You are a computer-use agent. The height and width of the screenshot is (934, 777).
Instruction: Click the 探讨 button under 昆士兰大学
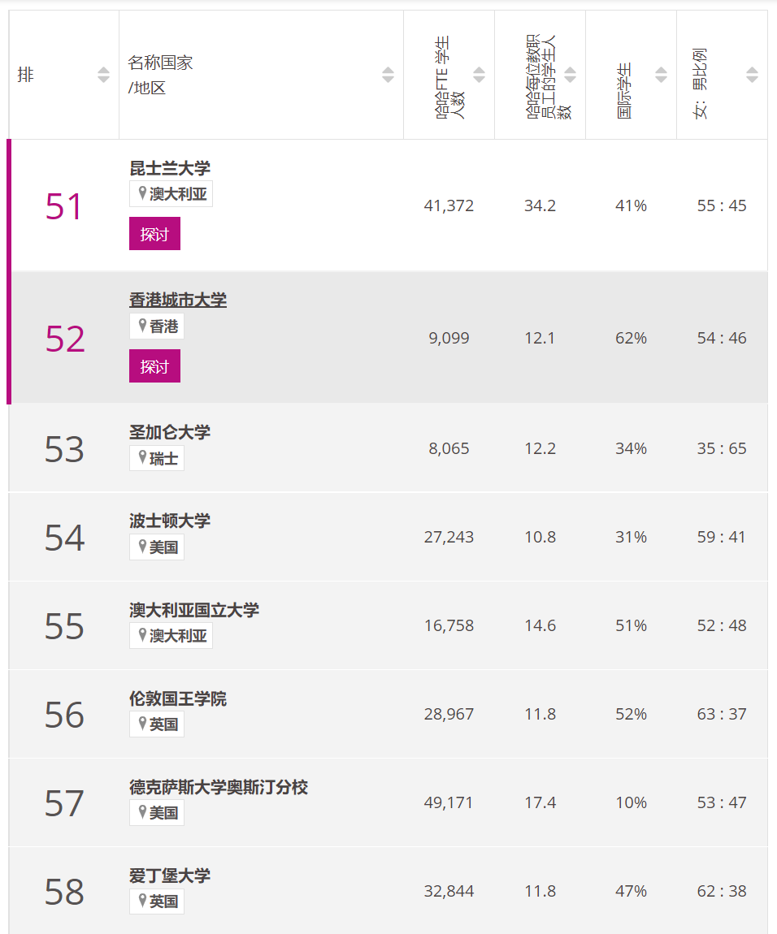tap(154, 234)
